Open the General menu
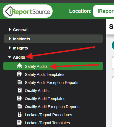 coord(20,30)
